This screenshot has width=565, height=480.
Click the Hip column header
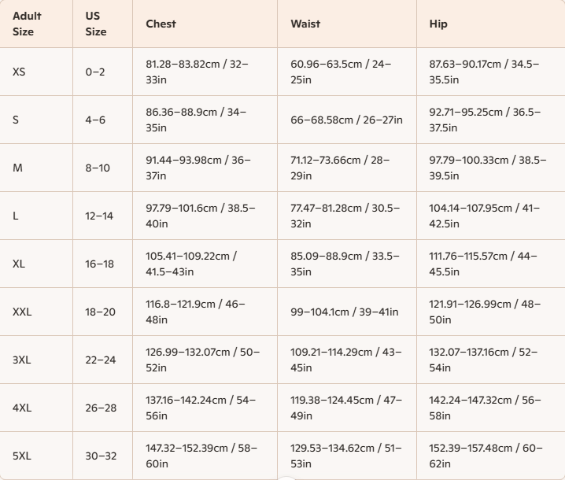438,24
